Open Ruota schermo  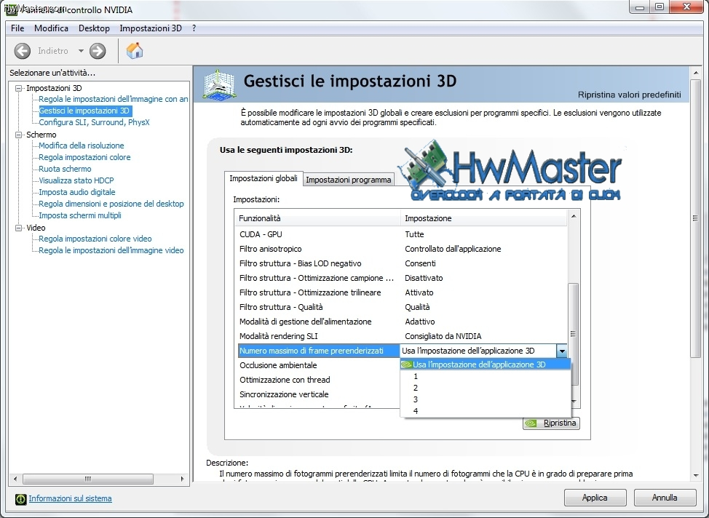click(65, 169)
